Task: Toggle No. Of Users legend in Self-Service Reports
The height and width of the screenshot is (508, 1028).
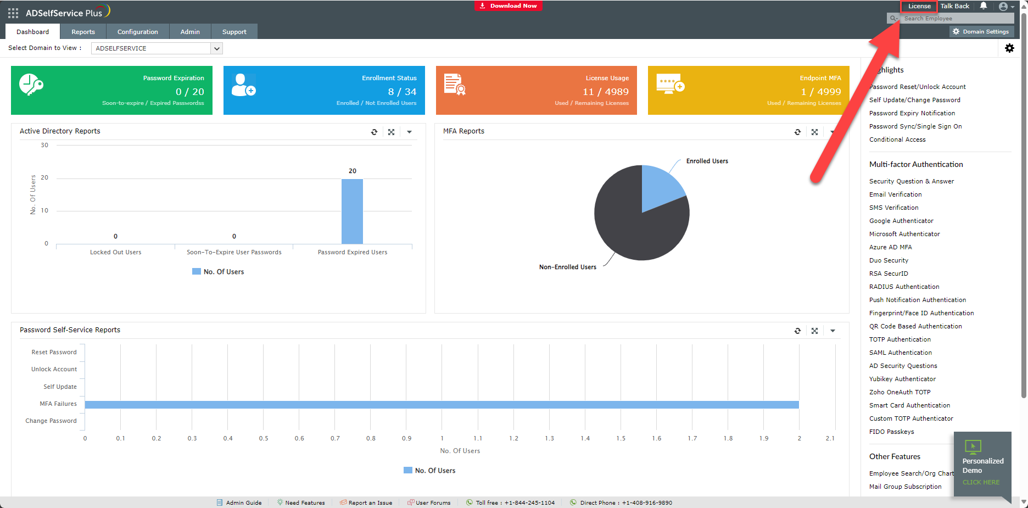Action: [429, 471]
